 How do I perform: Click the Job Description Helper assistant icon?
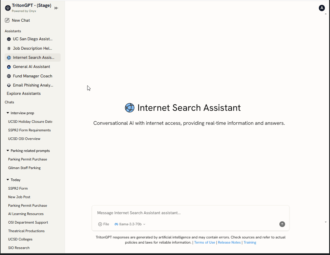9,48
